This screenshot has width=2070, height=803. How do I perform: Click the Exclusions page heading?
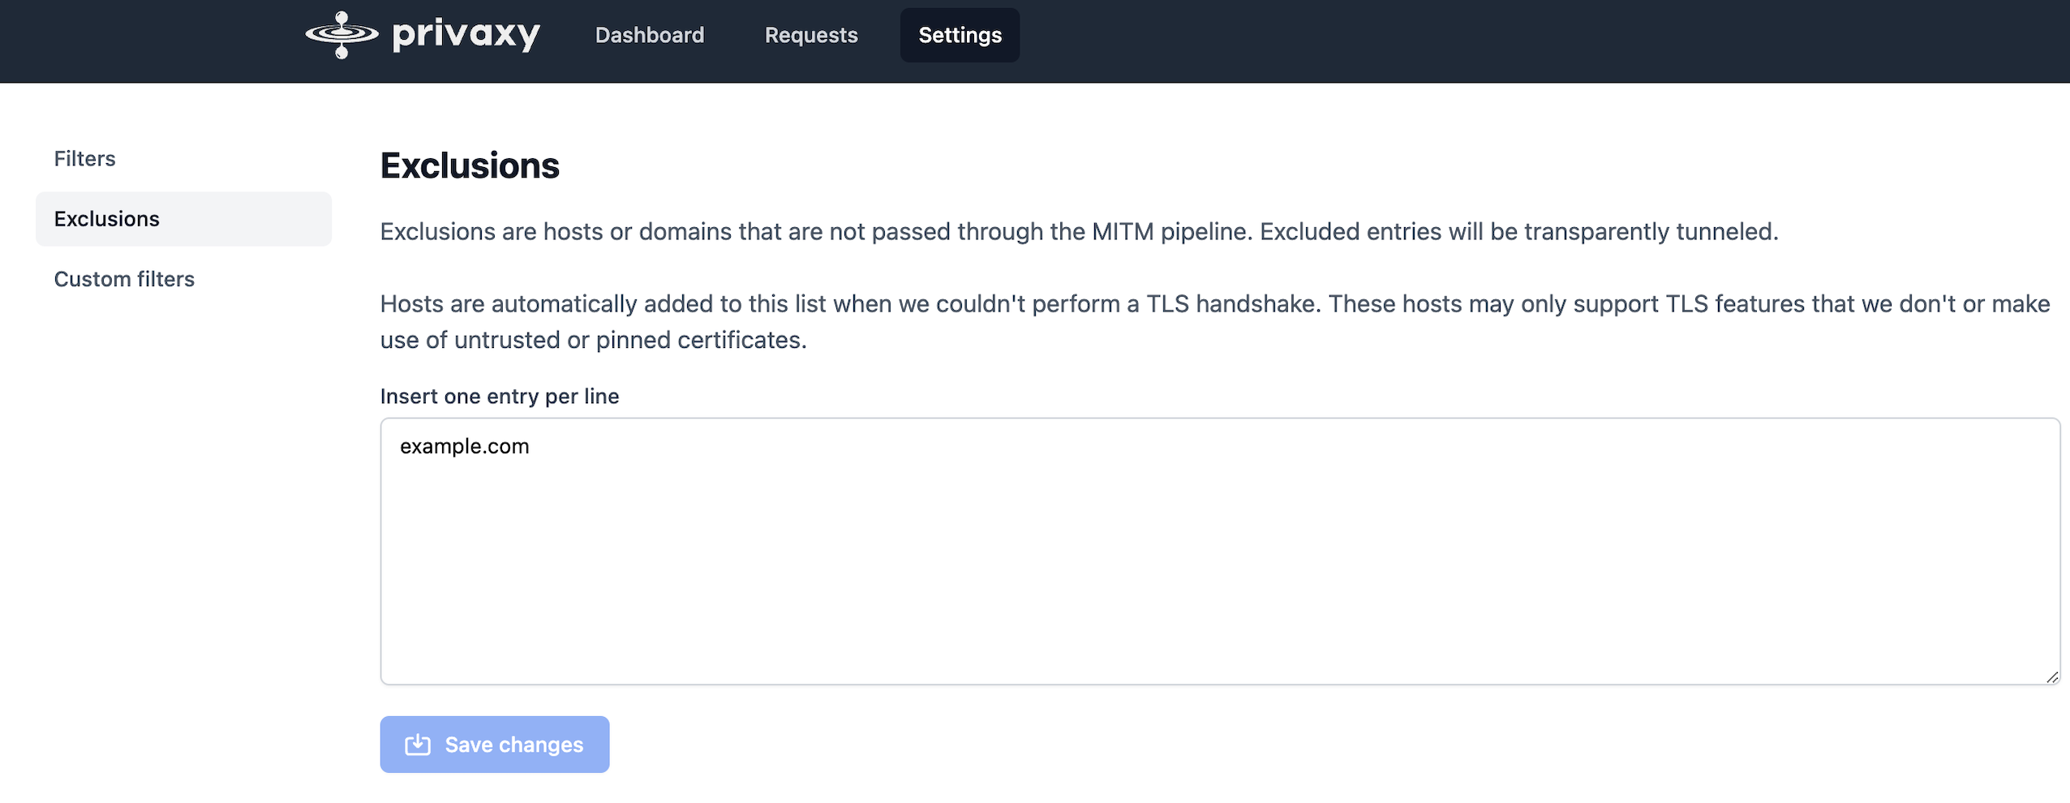coord(470,165)
